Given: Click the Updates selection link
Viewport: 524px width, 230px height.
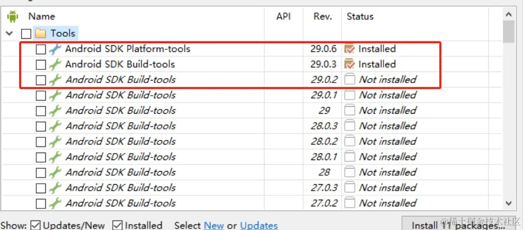Looking at the screenshot, I should 259,225.
